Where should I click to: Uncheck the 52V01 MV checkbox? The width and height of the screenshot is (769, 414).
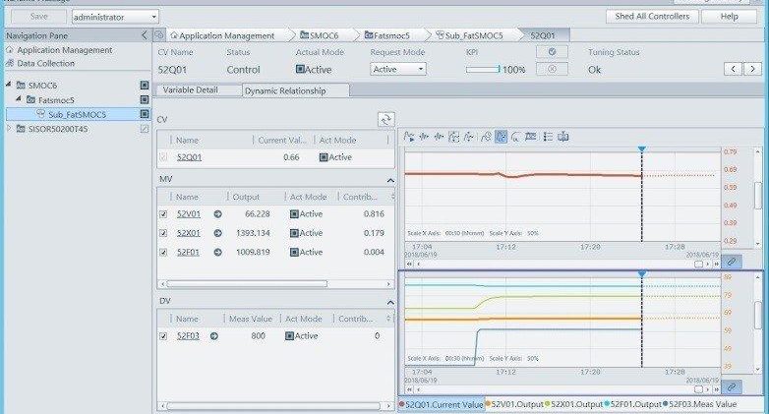[x=163, y=213]
